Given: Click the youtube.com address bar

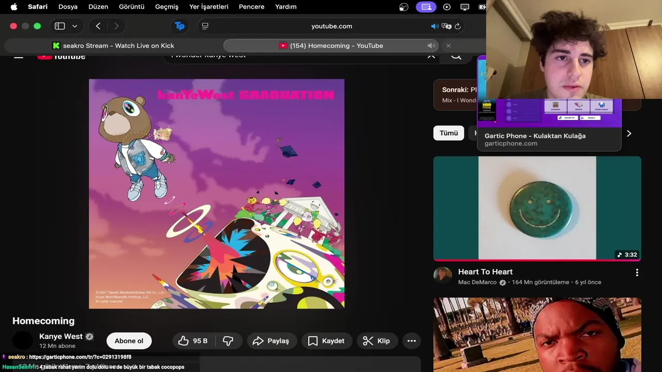Looking at the screenshot, I should click(x=332, y=26).
